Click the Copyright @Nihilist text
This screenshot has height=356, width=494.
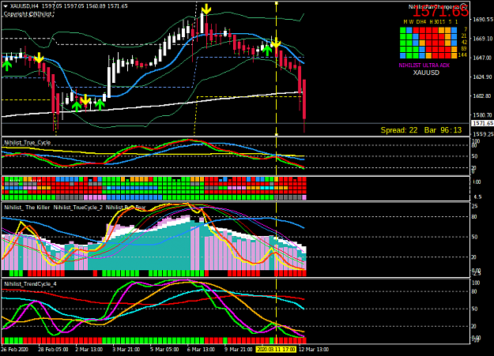coord(28,14)
